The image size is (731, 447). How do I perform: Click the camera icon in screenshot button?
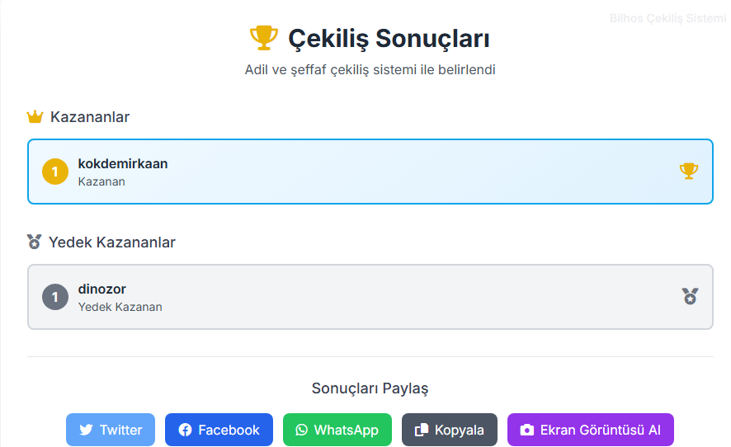527,430
